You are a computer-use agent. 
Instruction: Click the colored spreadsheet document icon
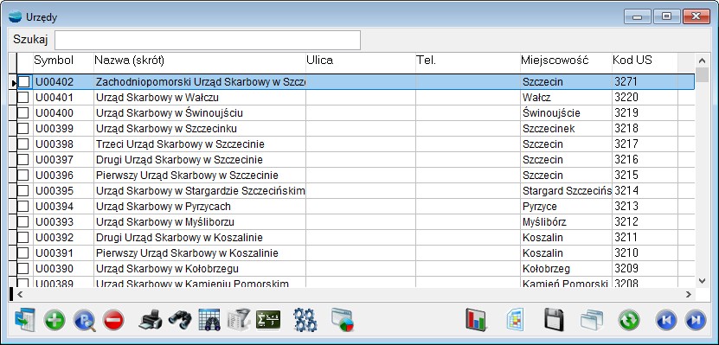515,320
